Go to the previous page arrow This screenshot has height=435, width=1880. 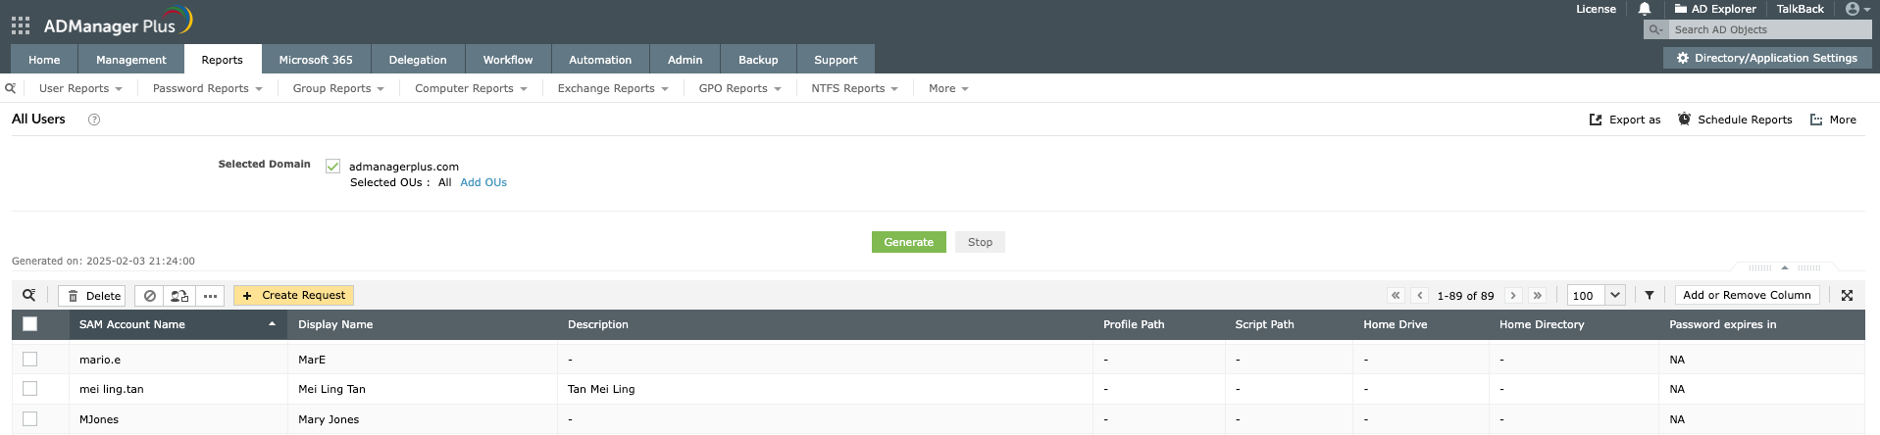coord(1419,295)
